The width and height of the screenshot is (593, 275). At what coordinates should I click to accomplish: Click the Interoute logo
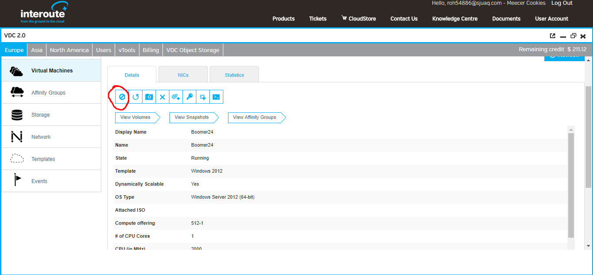click(x=44, y=13)
